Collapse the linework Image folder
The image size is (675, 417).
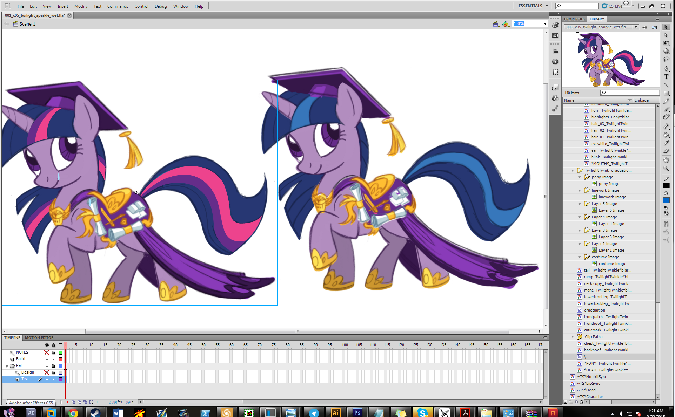[x=580, y=191]
